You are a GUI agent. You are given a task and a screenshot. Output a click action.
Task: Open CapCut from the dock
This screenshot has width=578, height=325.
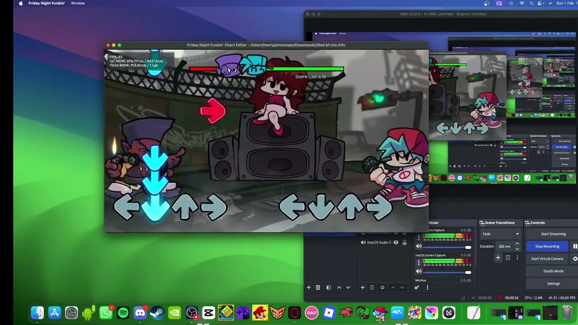[209, 312]
